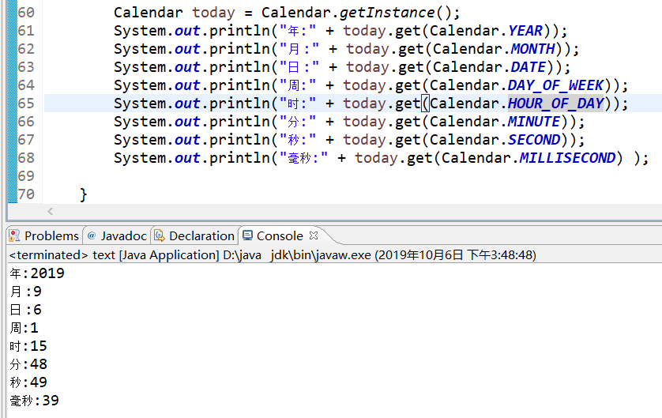Image resolution: width=662 pixels, height=418 pixels.
Task: Click the Problems tab icon
Action: click(14, 235)
